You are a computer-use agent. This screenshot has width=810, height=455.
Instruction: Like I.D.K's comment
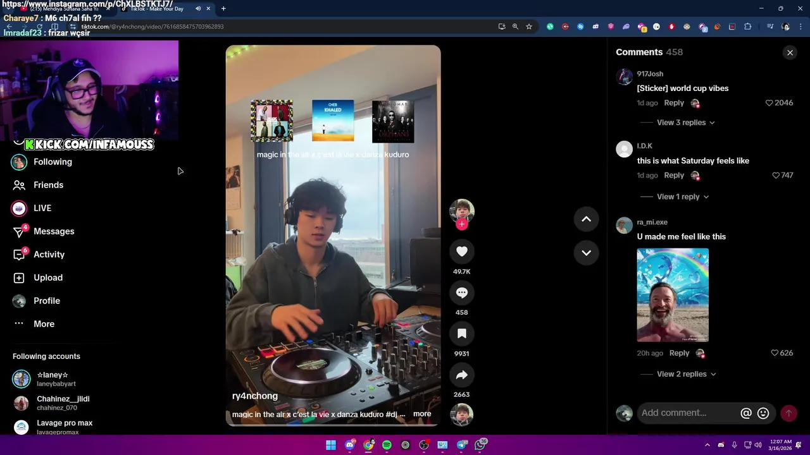[775, 176]
